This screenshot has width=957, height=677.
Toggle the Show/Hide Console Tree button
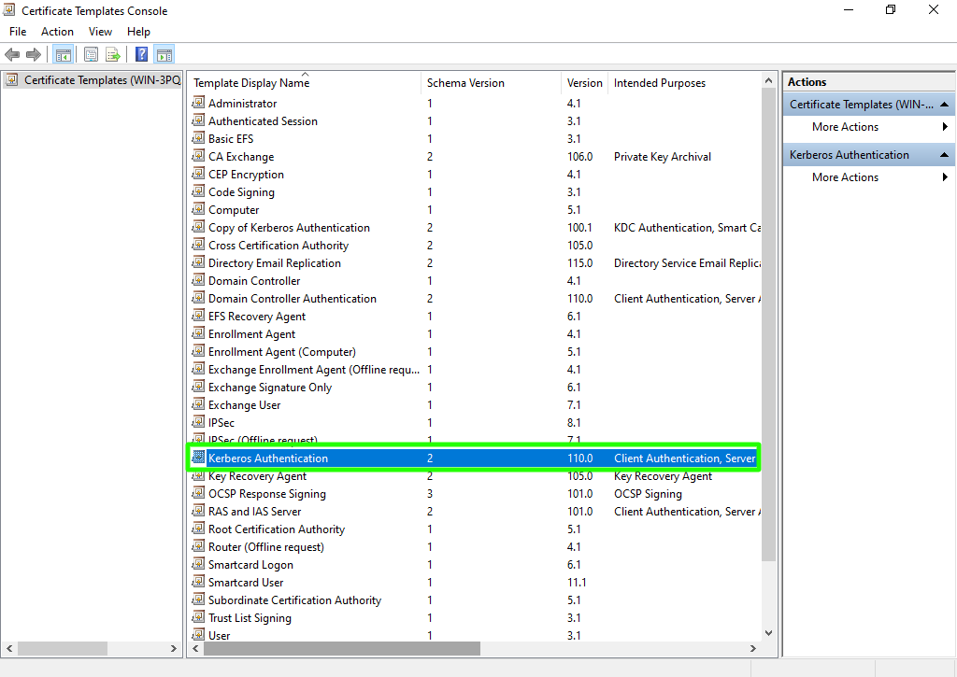point(64,55)
